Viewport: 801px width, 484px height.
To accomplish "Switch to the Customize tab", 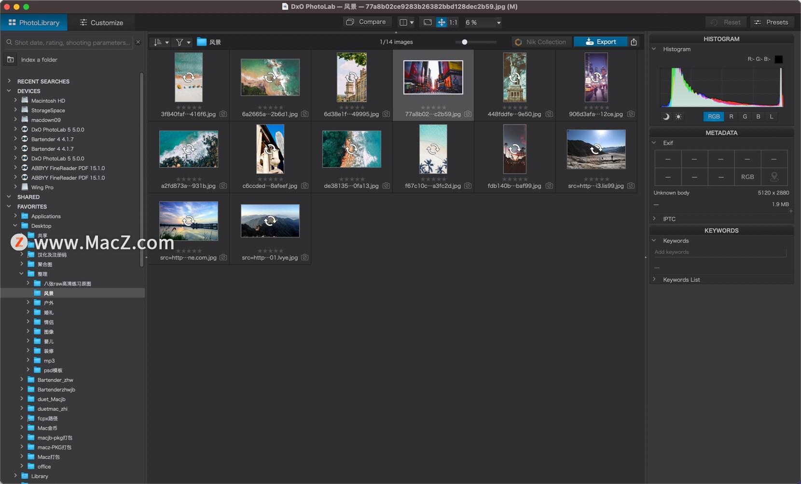I will click(x=101, y=22).
